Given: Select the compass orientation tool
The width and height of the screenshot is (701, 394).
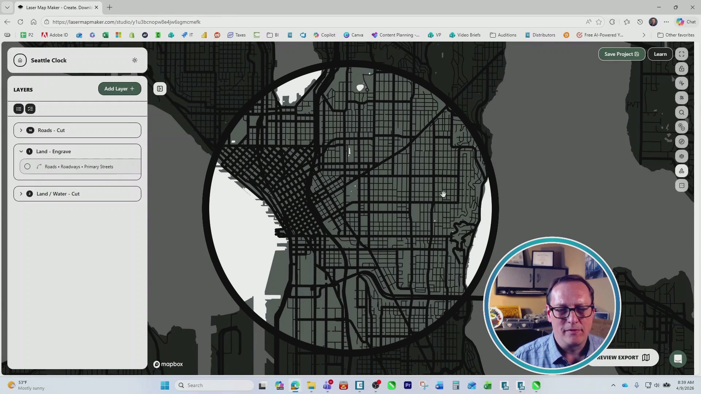Looking at the screenshot, I should (x=681, y=142).
